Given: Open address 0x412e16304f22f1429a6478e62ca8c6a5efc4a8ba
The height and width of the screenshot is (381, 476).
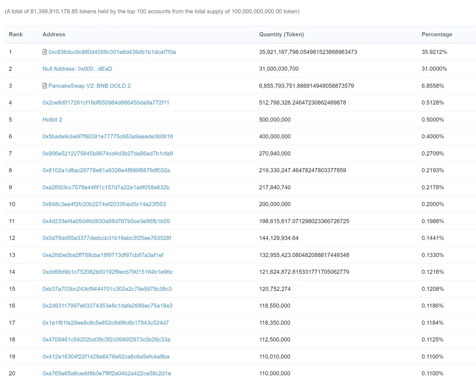Looking at the screenshot, I should [x=106, y=356].
